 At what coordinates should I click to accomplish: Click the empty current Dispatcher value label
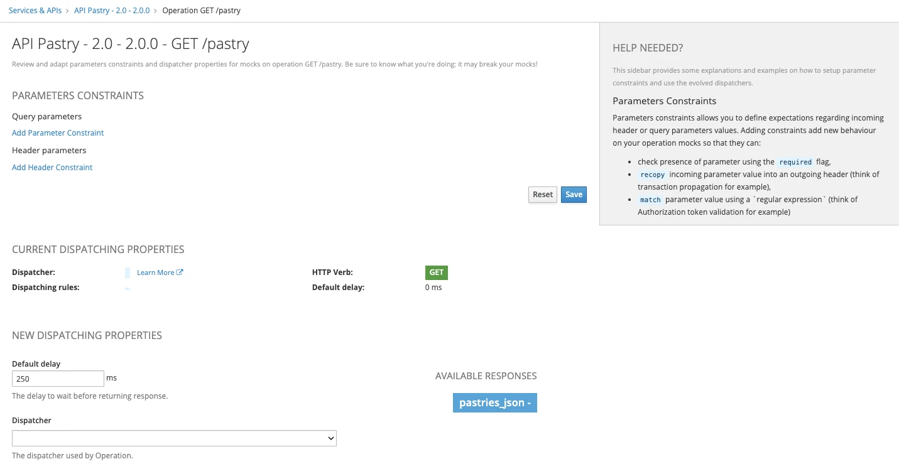pyautogui.click(x=128, y=272)
